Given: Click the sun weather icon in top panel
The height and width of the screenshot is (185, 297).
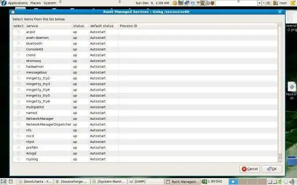Looking at the screenshot, I should (174, 3).
